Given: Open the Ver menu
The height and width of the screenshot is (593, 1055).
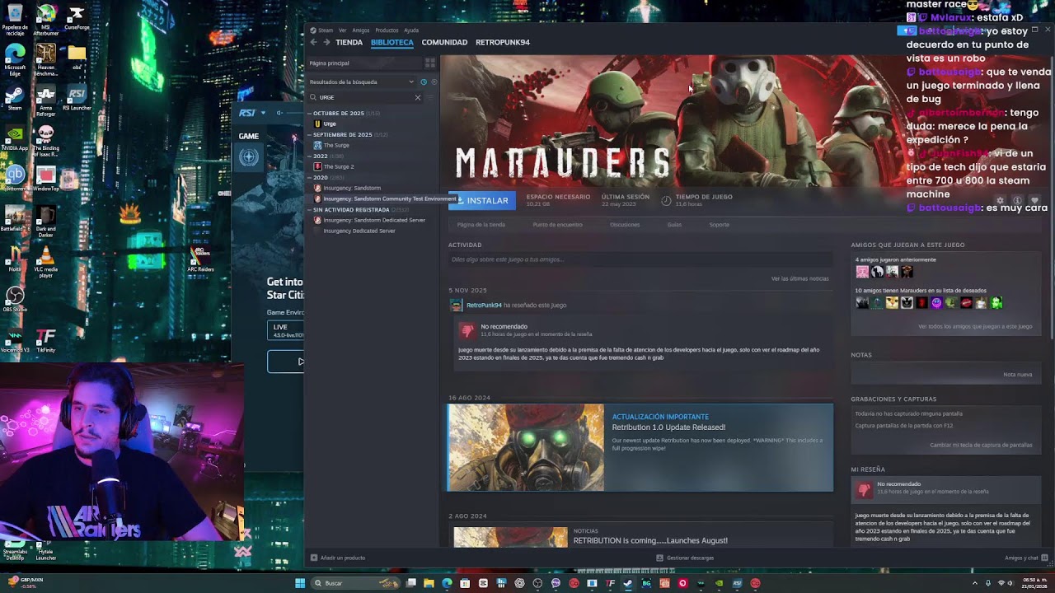Looking at the screenshot, I should tap(342, 30).
